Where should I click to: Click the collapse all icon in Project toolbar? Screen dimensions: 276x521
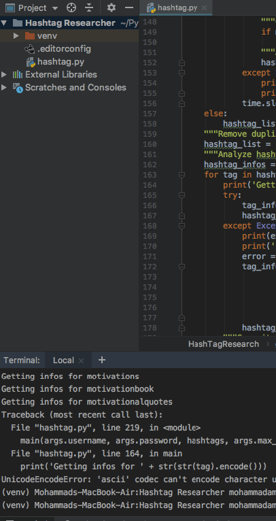pyautogui.click(x=88, y=7)
